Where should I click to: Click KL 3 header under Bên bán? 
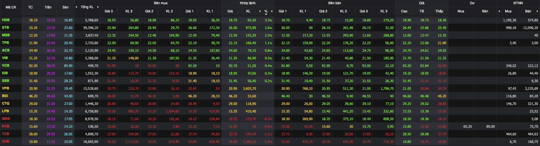pyautogui.click(x=384, y=11)
